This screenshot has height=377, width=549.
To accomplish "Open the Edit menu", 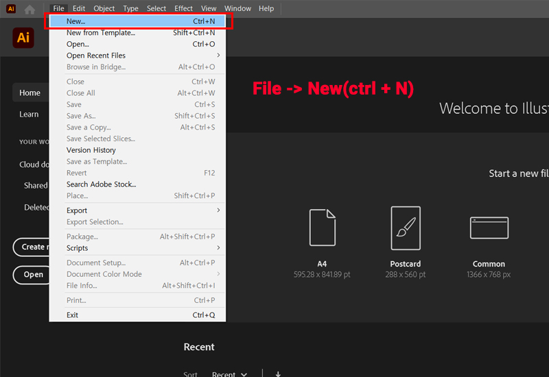I will (x=79, y=8).
